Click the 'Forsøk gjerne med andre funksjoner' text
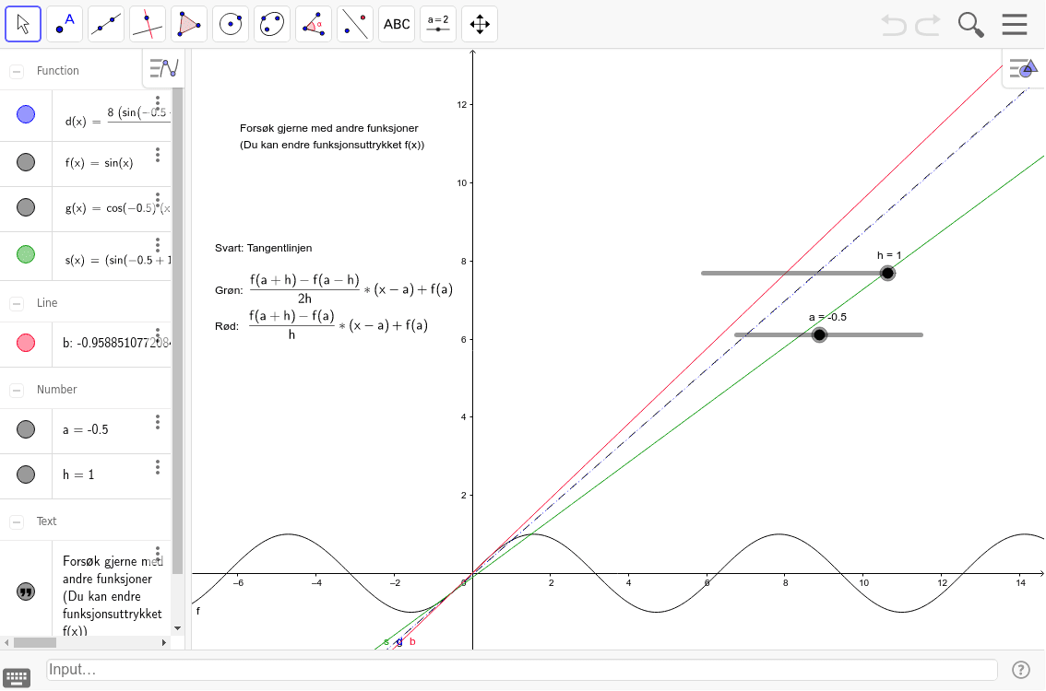Viewport: 1046px width, 691px height. click(329, 128)
